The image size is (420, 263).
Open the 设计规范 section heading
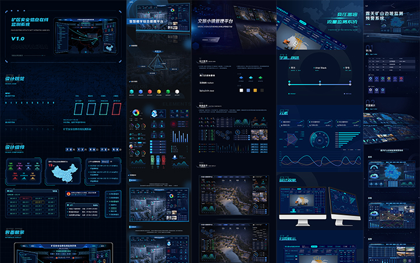click(x=15, y=78)
